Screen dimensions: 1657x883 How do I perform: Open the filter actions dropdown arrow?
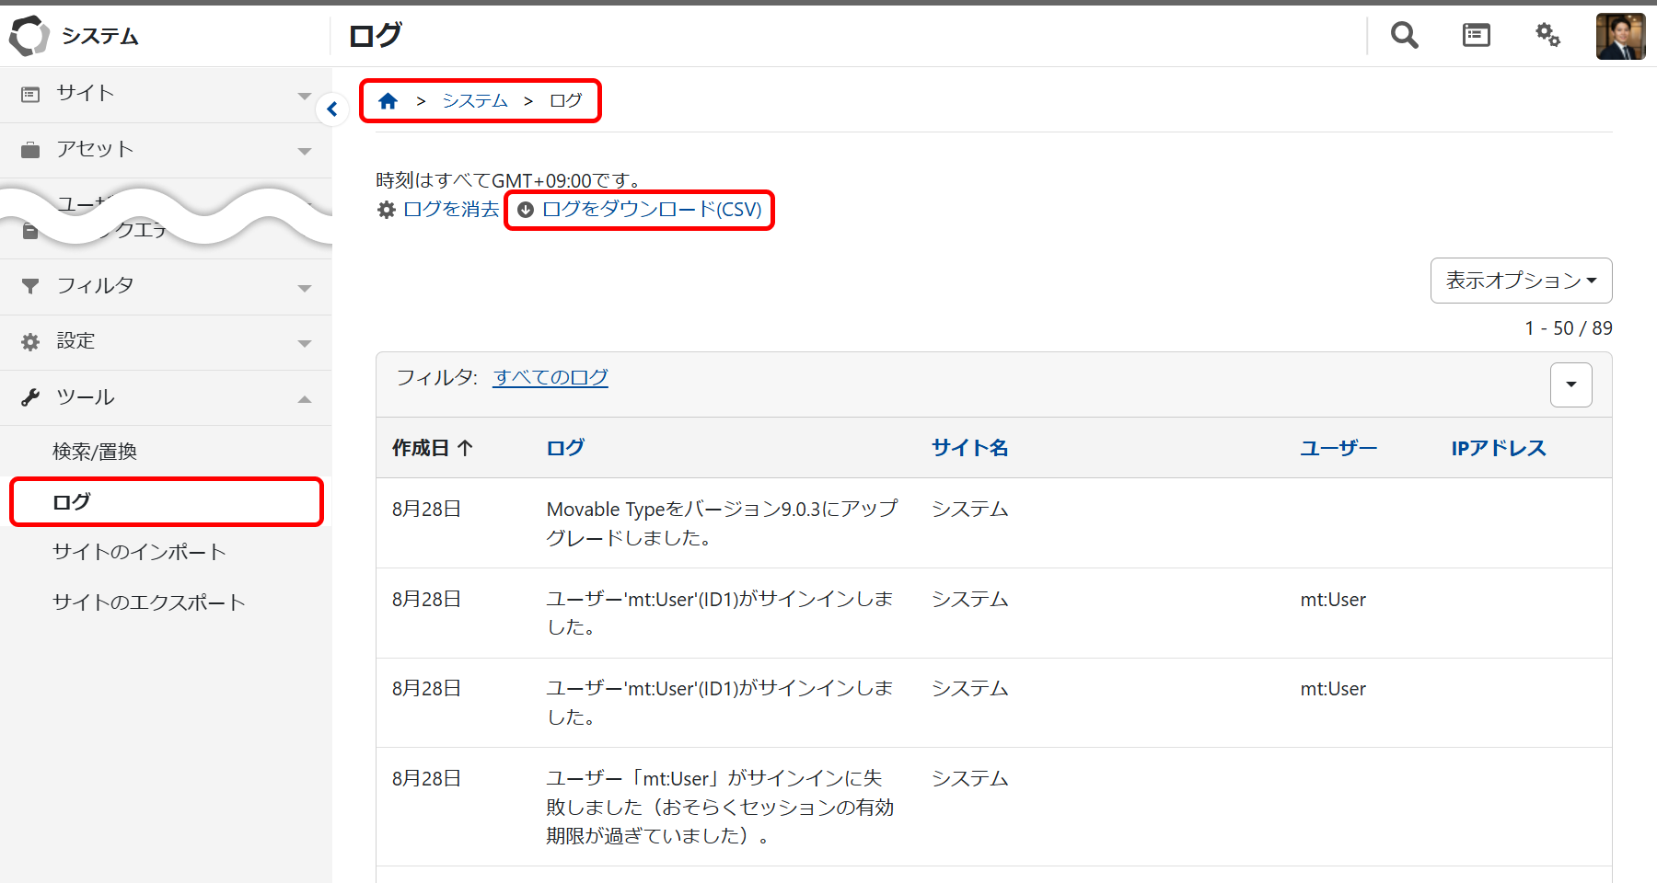(x=1570, y=384)
